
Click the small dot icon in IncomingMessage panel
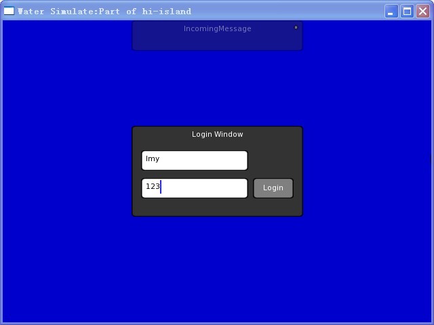(296, 27)
